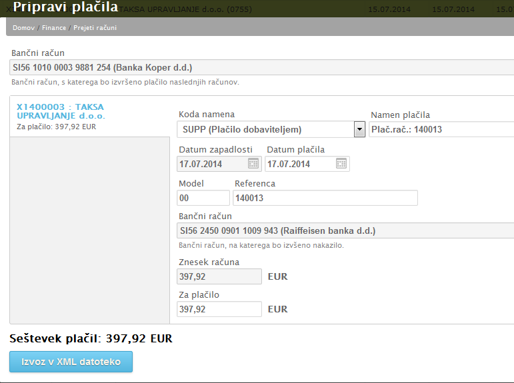Open the X1400003 TAKSA UPRAVLJANJE invoice link
Viewport: 514px width, 383px height.
(60, 111)
